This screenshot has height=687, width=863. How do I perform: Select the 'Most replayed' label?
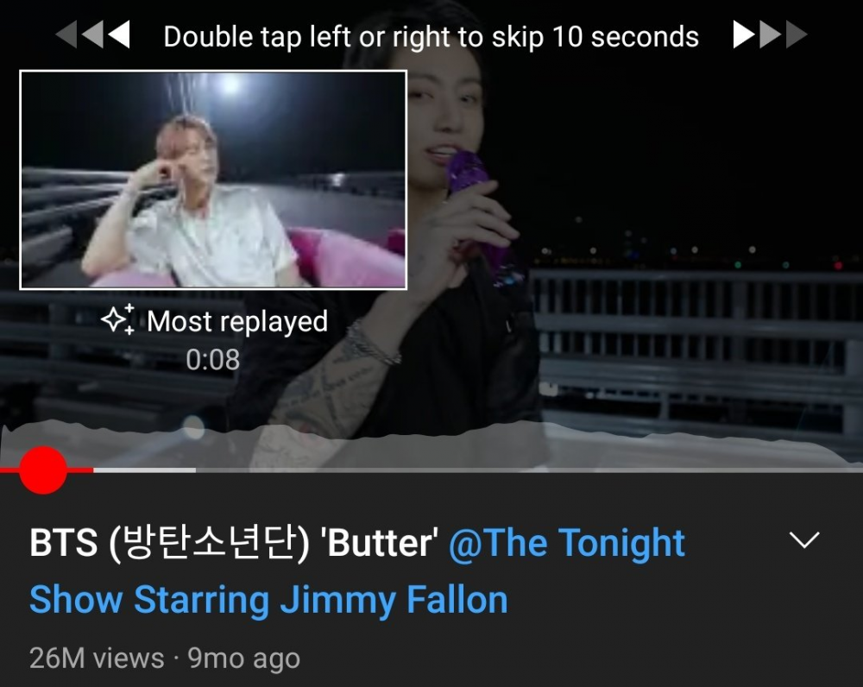[237, 321]
